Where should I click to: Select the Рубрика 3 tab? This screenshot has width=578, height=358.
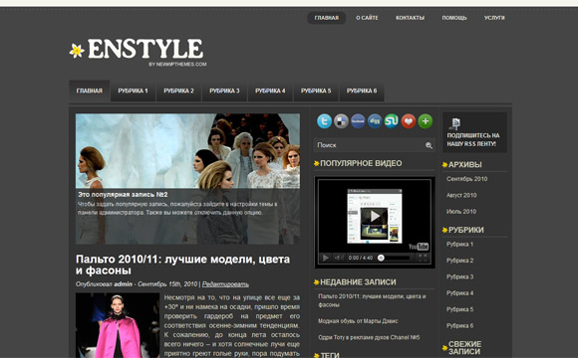pos(224,90)
